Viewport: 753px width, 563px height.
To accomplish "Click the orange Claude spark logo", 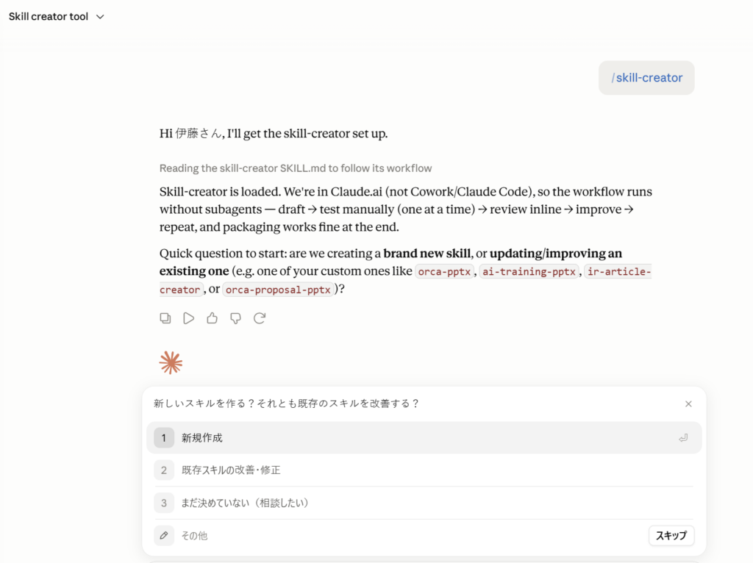I will [x=171, y=362].
